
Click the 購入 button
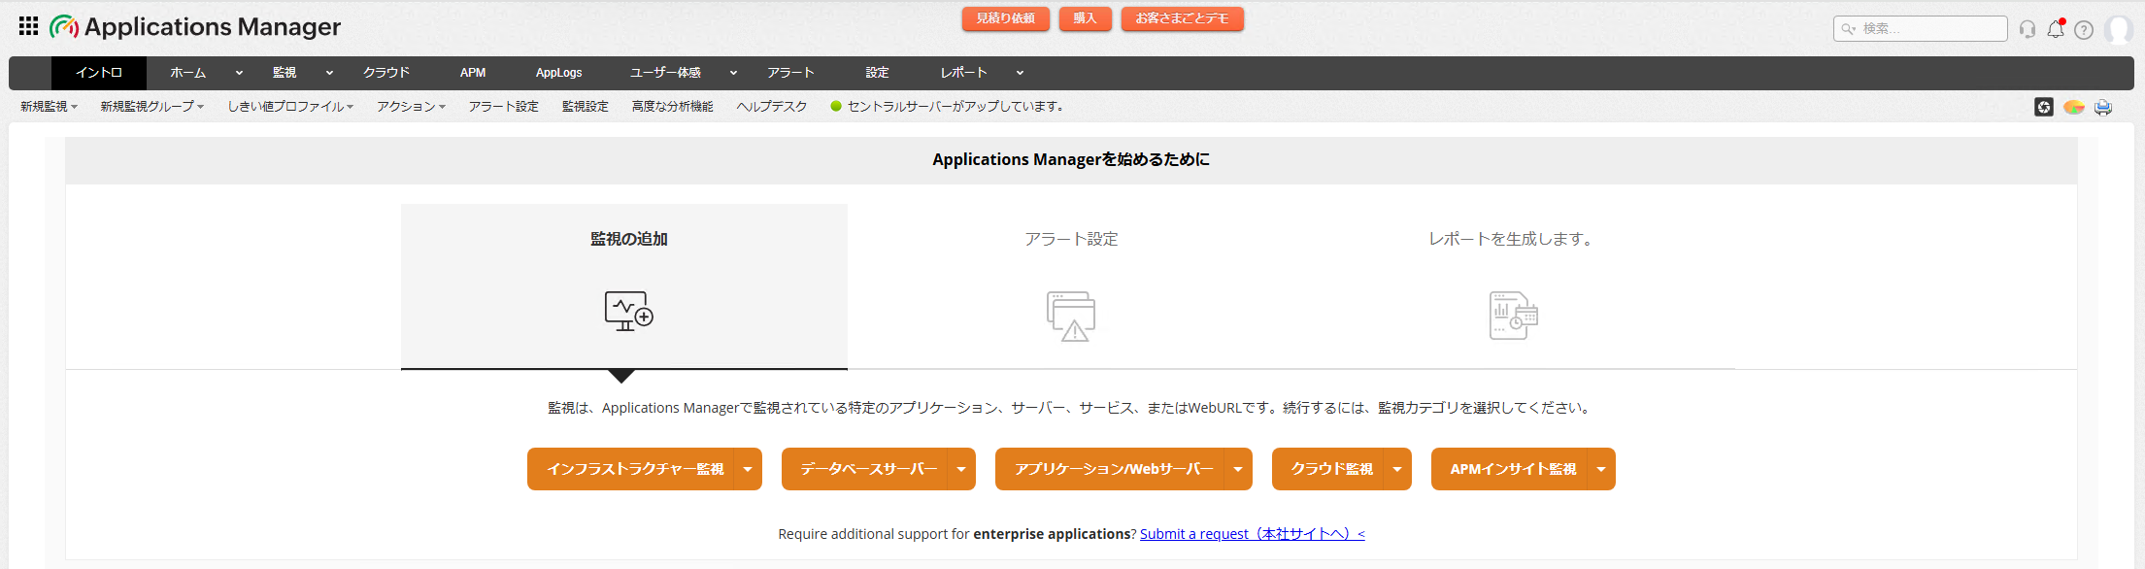click(1085, 18)
